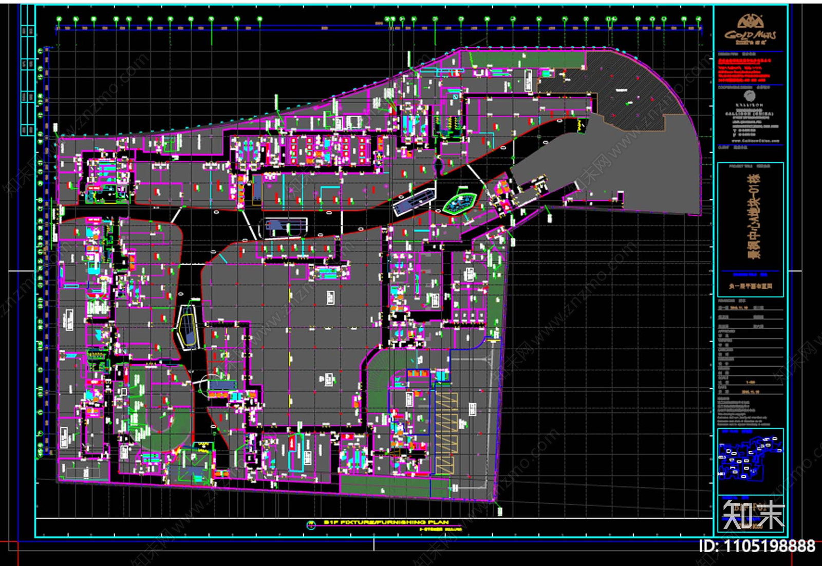Image resolution: width=822 pixels, height=566 pixels.
Task: Select the 'B1F FIXTURE/FURNISHING PLAN' drawing title
Action: (386, 522)
